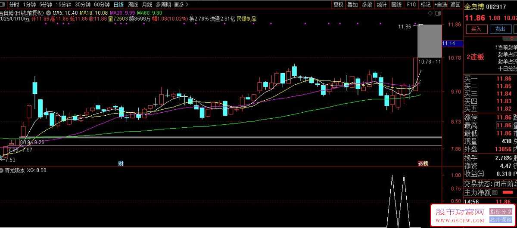Add stock to watchlist via +自选
Viewport: 517px width, 228px height.
point(440,5)
